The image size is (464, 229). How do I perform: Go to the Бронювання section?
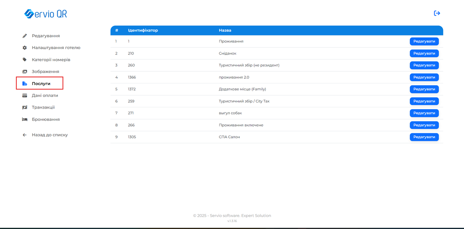pyautogui.click(x=46, y=119)
